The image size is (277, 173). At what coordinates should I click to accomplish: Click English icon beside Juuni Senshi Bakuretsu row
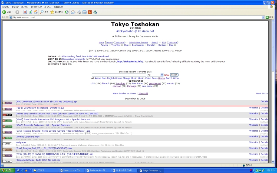point(8,121)
